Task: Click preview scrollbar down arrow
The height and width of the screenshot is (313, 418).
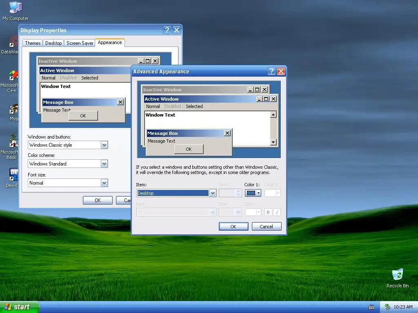Action: pyautogui.click(x=273, y=142)
